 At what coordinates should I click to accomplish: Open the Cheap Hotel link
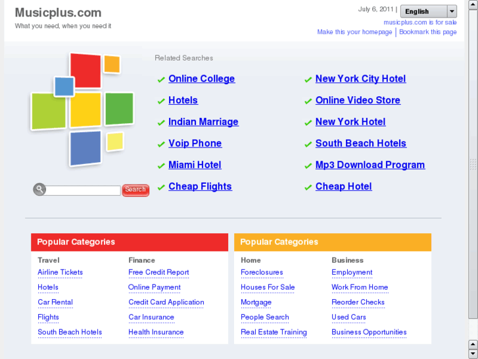tap(343, 186)
